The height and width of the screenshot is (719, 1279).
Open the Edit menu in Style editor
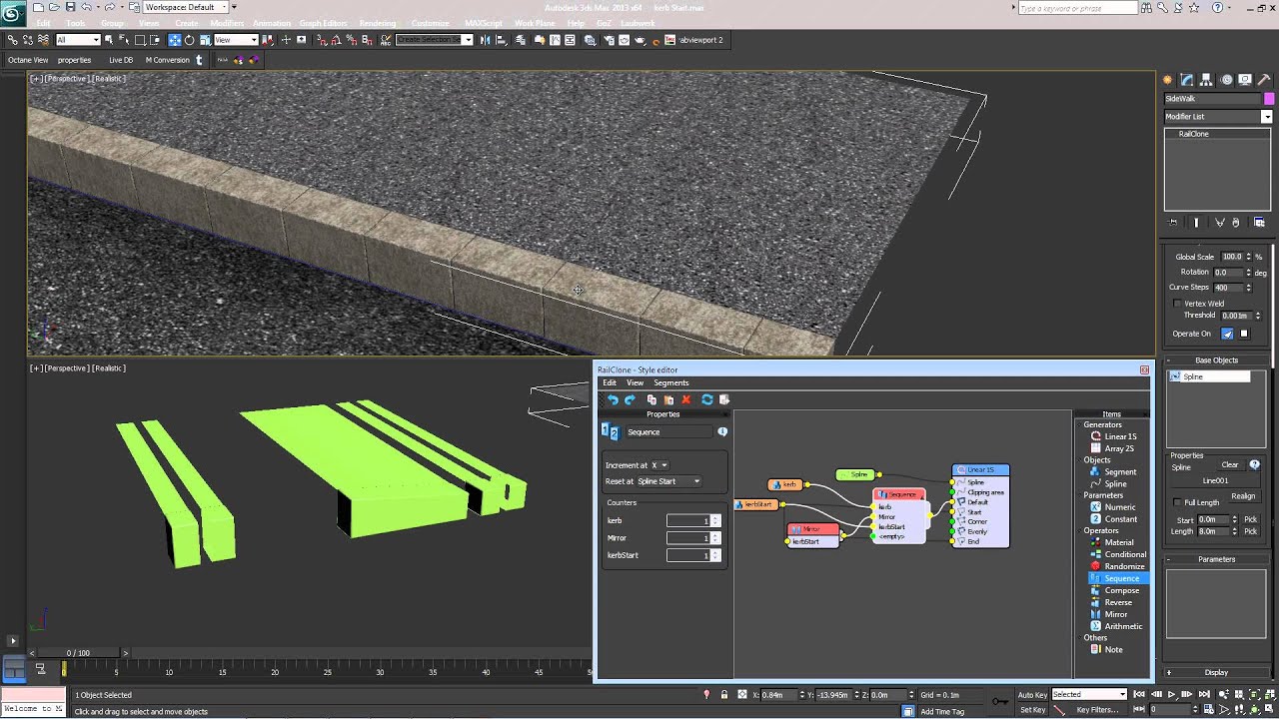click(610, 383)
